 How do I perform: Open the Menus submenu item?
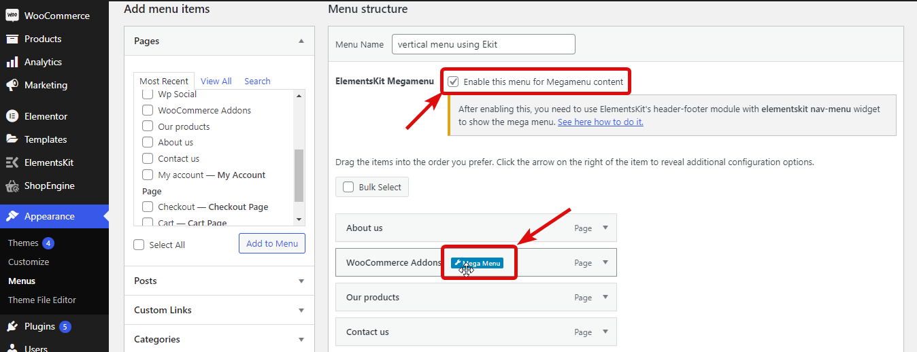(22, 281)
